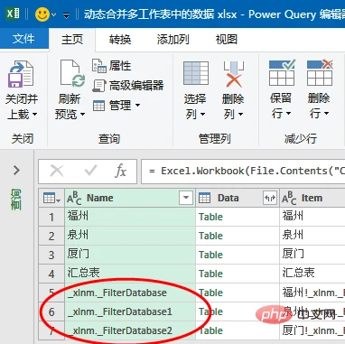Expand the 删除列 dropdown arrow
345x344 pixels.
pyautogui.click(x=240, y=115)
